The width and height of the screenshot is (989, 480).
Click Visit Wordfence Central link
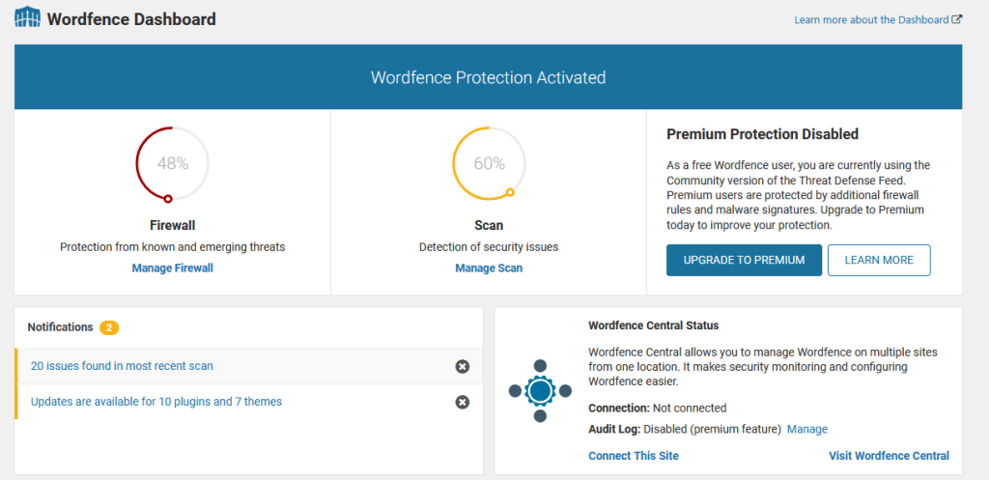point(889,456)
